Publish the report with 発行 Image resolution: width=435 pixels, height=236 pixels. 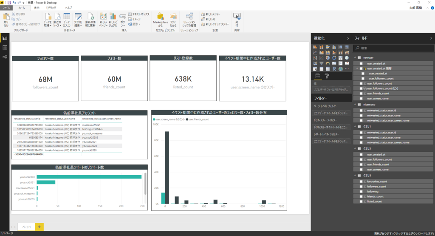tap(237, 20)
